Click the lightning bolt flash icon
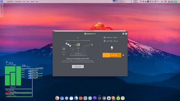This screenshot has width=180, height=101. pos(112,48)
